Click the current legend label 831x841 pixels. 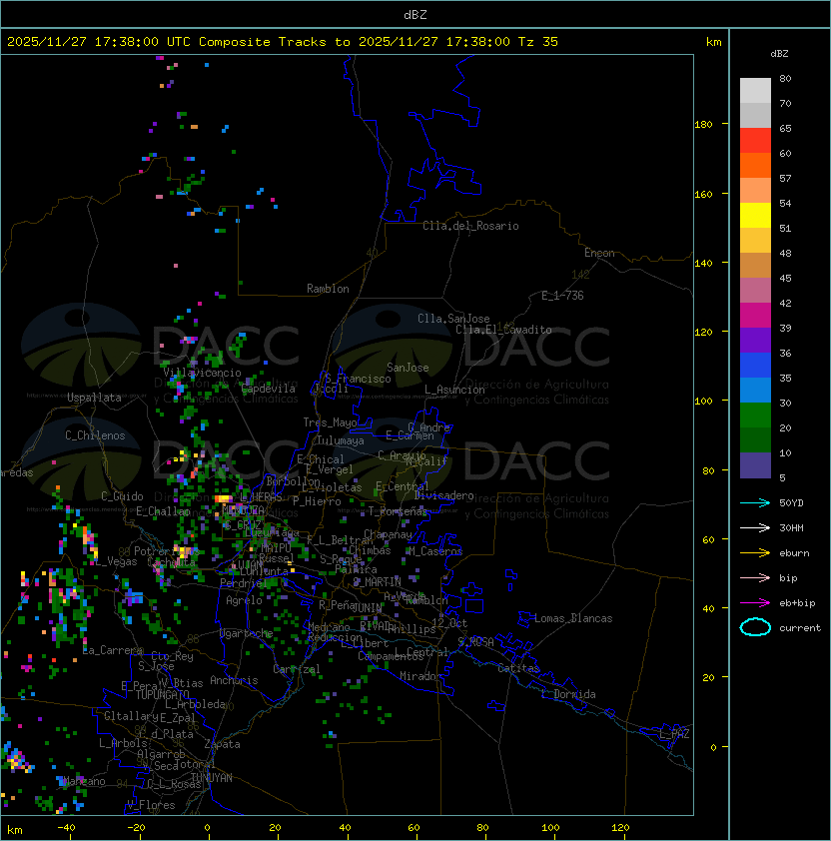[x=800, y=627]
